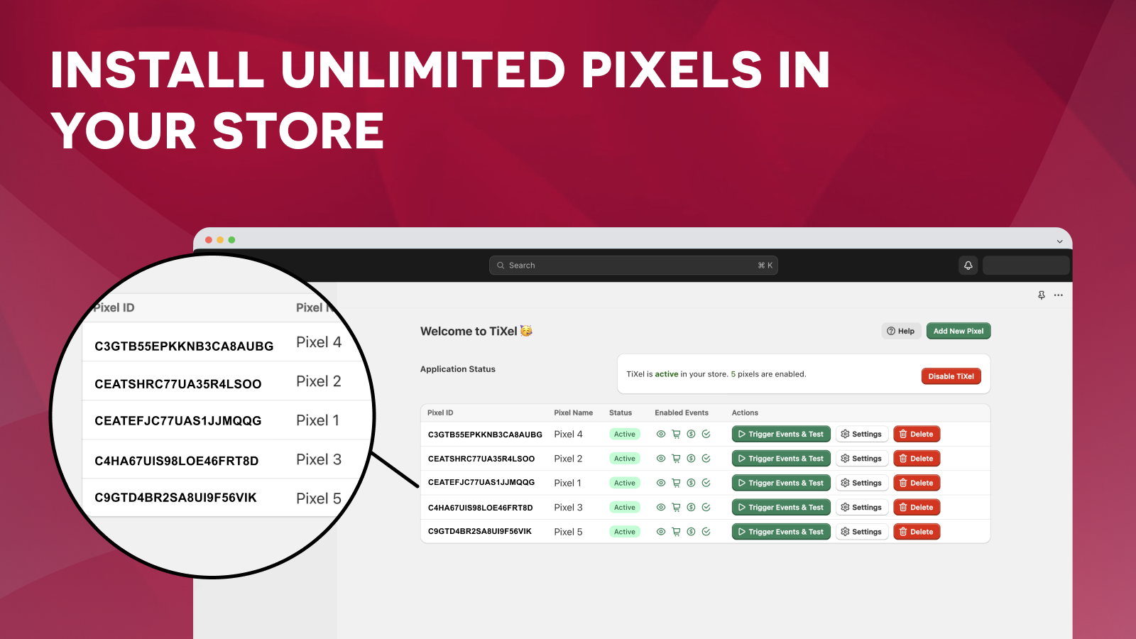Click the cart icon in Pixel 1 row
The width and height of the screenshot is (1136, 639).
(676, 483)
